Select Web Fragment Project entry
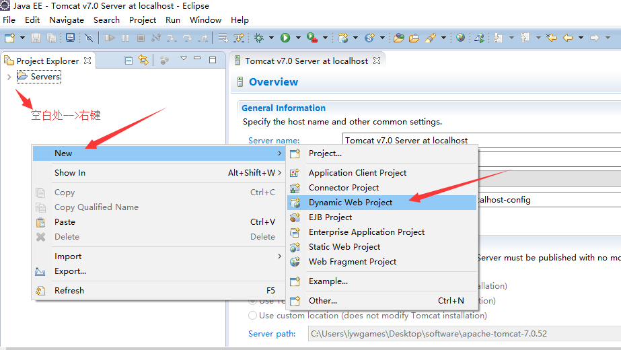The height and width of the screenshot is (350, 621). pyautogui.click(x=381, y=262)
